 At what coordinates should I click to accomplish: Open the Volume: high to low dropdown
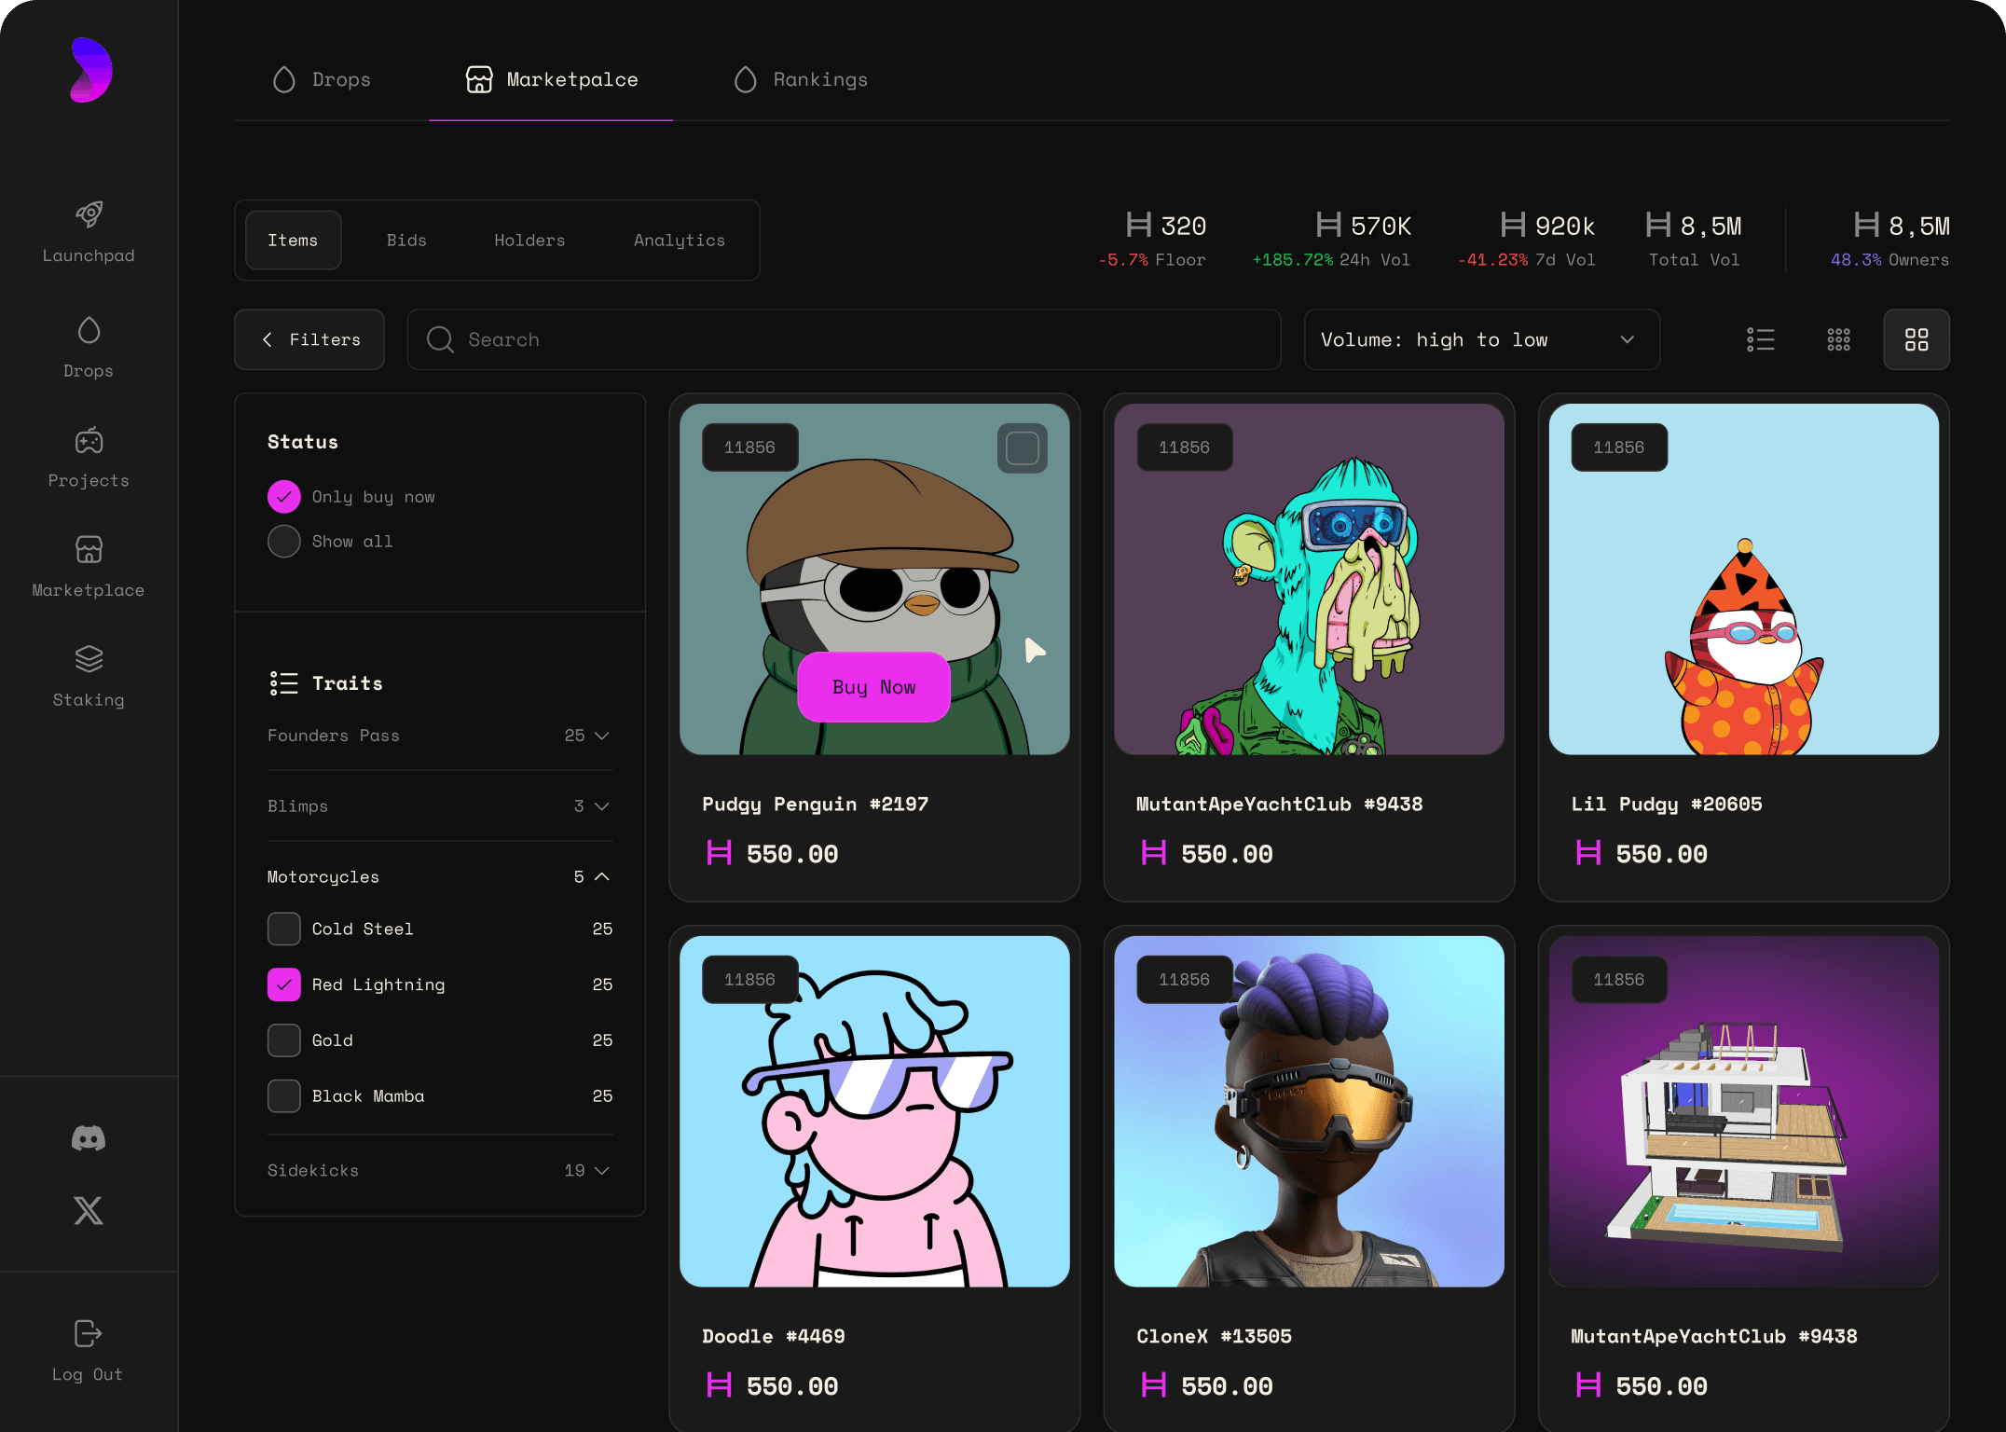click(1482, 339)
